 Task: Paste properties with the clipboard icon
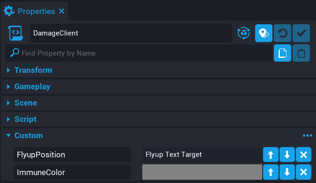pyautogui.click(x=301, y=53)
